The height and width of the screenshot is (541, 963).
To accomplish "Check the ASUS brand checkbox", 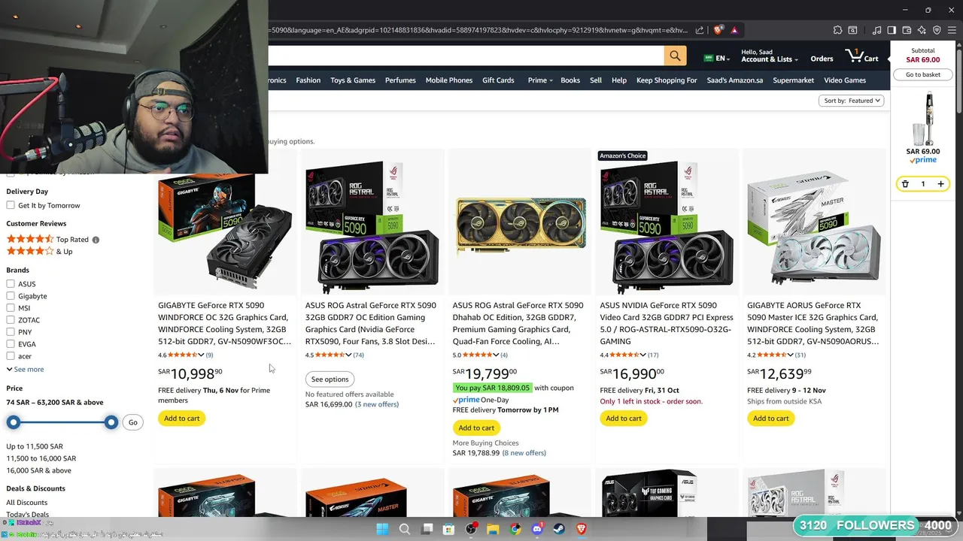I will pyautogui.click(x=11, y=283).
